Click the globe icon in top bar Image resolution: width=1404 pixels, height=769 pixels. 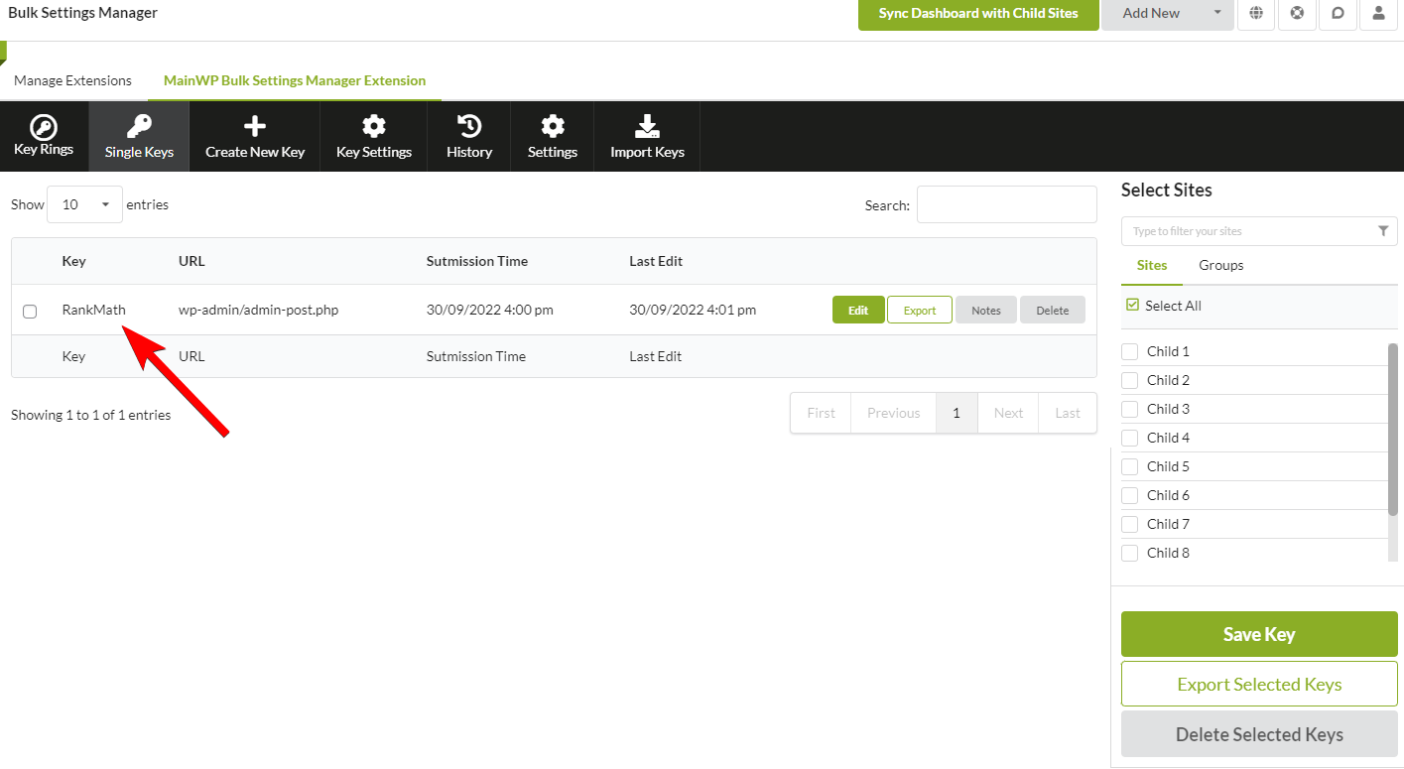pyautogui.click(x=1256, y=14)
